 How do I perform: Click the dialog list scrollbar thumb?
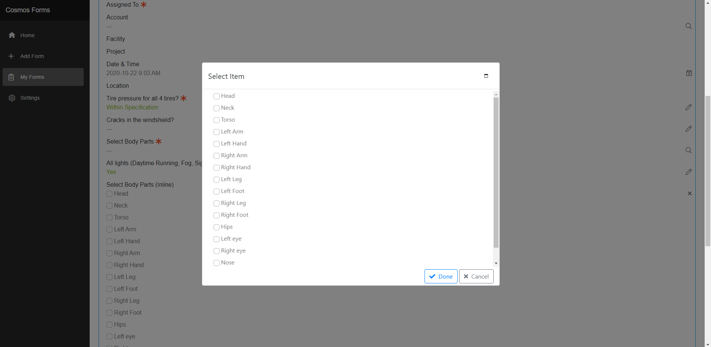tap(496, 171)
